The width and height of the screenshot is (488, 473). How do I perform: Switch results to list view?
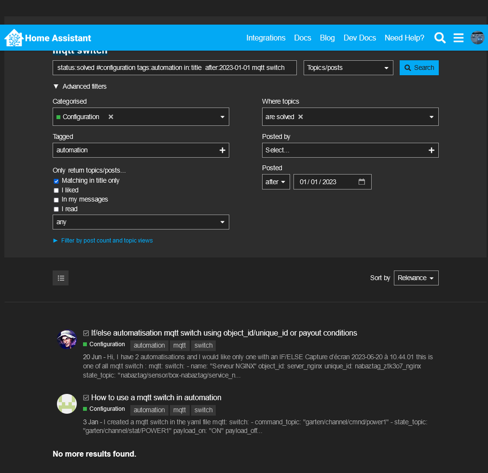[x=60, y=278]
